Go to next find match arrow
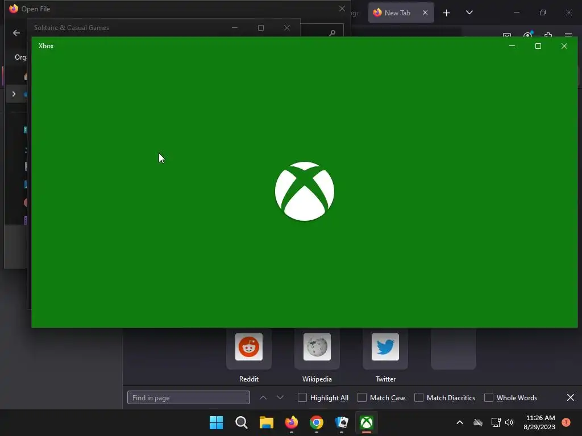582x436 pixels. click(x=280, y=397)
